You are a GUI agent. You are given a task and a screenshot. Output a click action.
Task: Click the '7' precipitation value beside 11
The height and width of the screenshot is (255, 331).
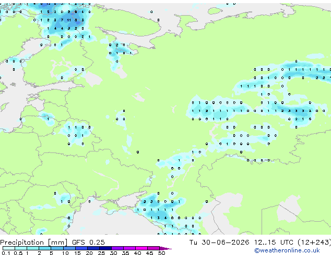point(62,20)
